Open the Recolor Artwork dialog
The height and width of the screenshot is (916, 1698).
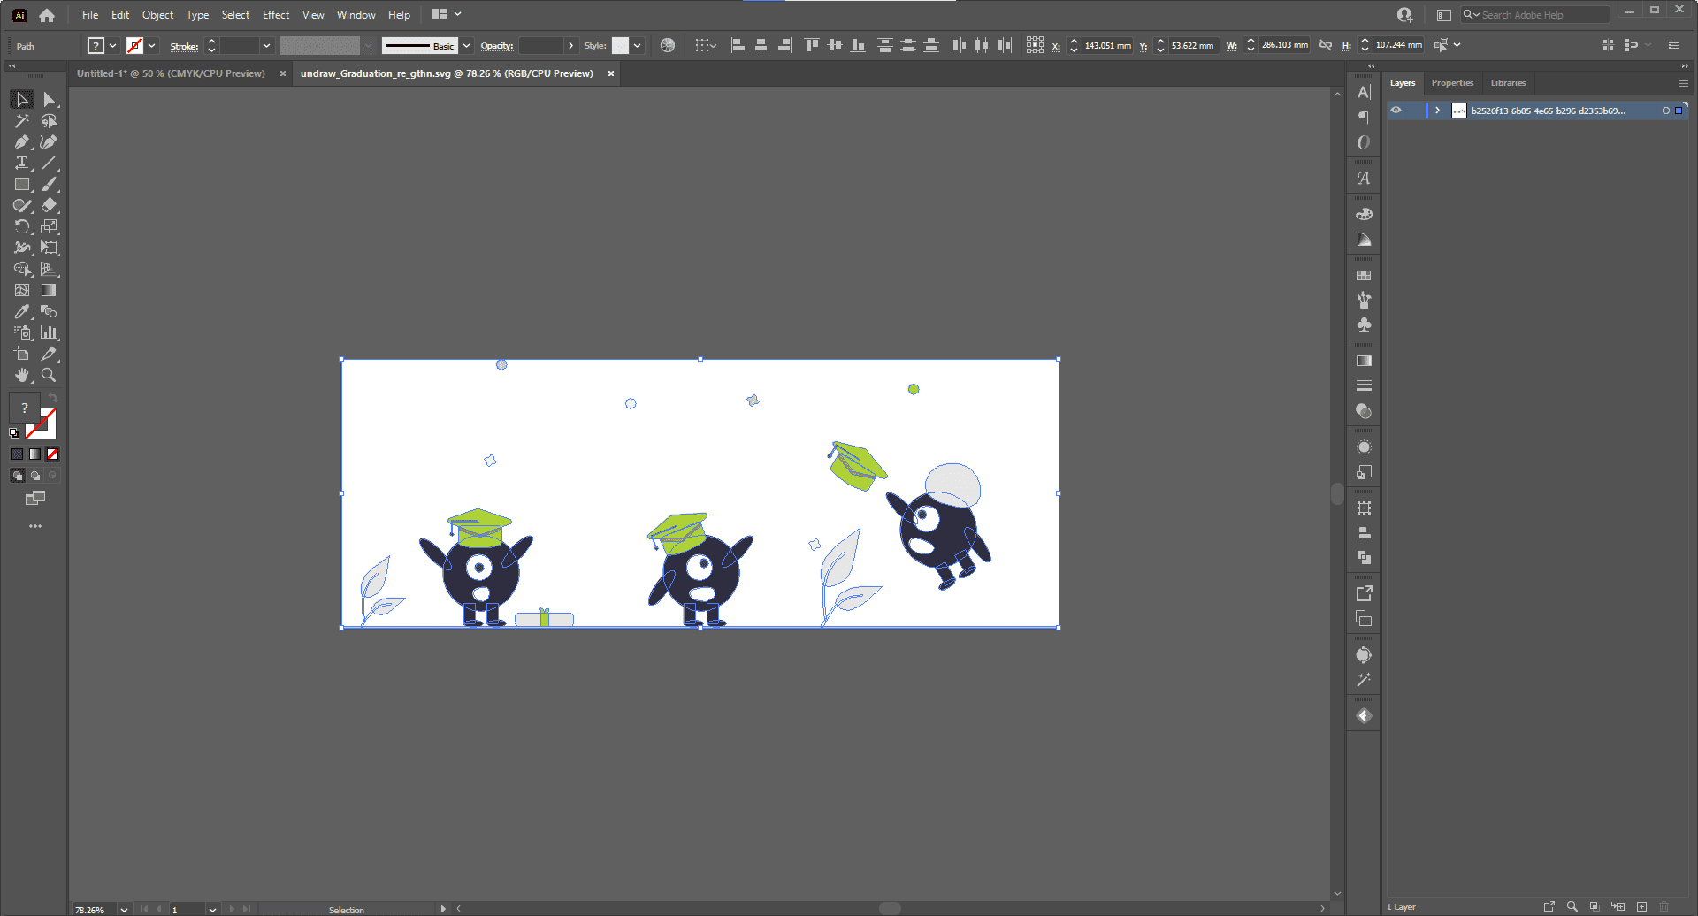pyautogui.click(x=668, y=45)
